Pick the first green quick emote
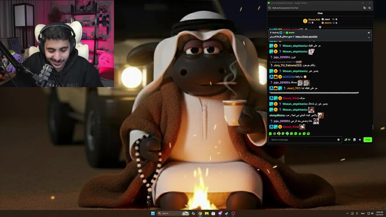This screenshot has height=217, width=386. pyautogui.click(x=270, y=134)
